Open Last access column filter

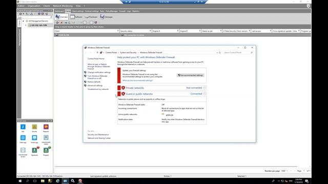tap(270, 31)
